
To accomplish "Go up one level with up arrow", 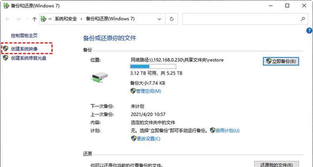I will pyautogui.click(x=35, y=19).
